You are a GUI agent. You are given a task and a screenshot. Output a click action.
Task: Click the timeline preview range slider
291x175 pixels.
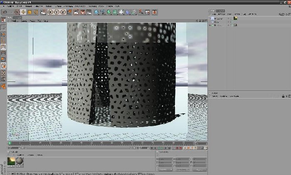78,148
